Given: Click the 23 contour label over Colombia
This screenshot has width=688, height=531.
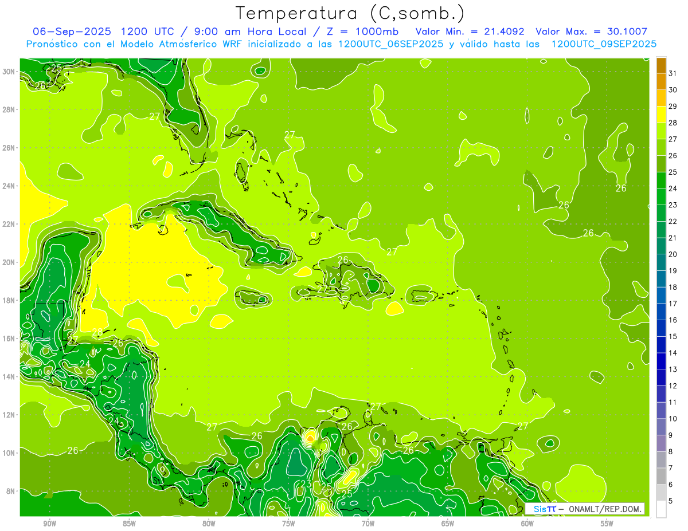Looking at the screenshot, I should point(306,485).
